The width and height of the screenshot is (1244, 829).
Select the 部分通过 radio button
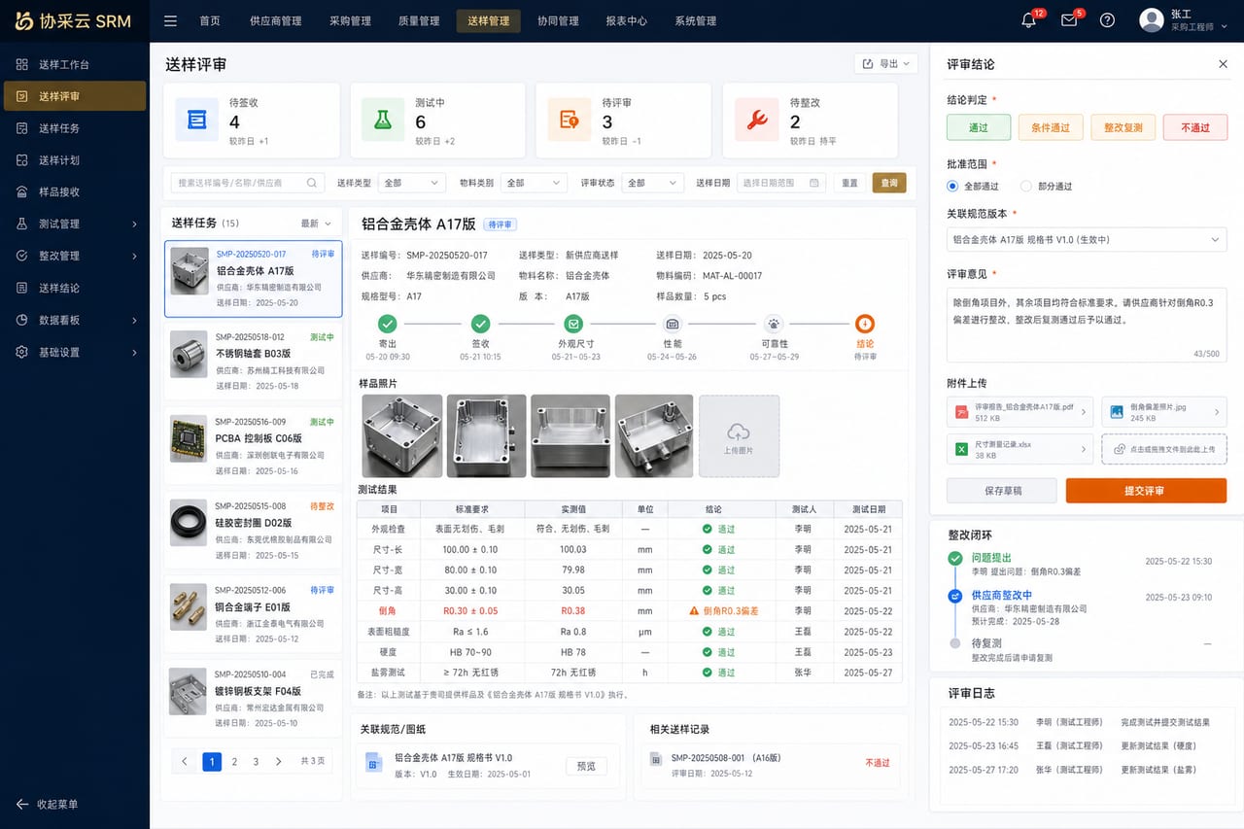pos(1026,186)
